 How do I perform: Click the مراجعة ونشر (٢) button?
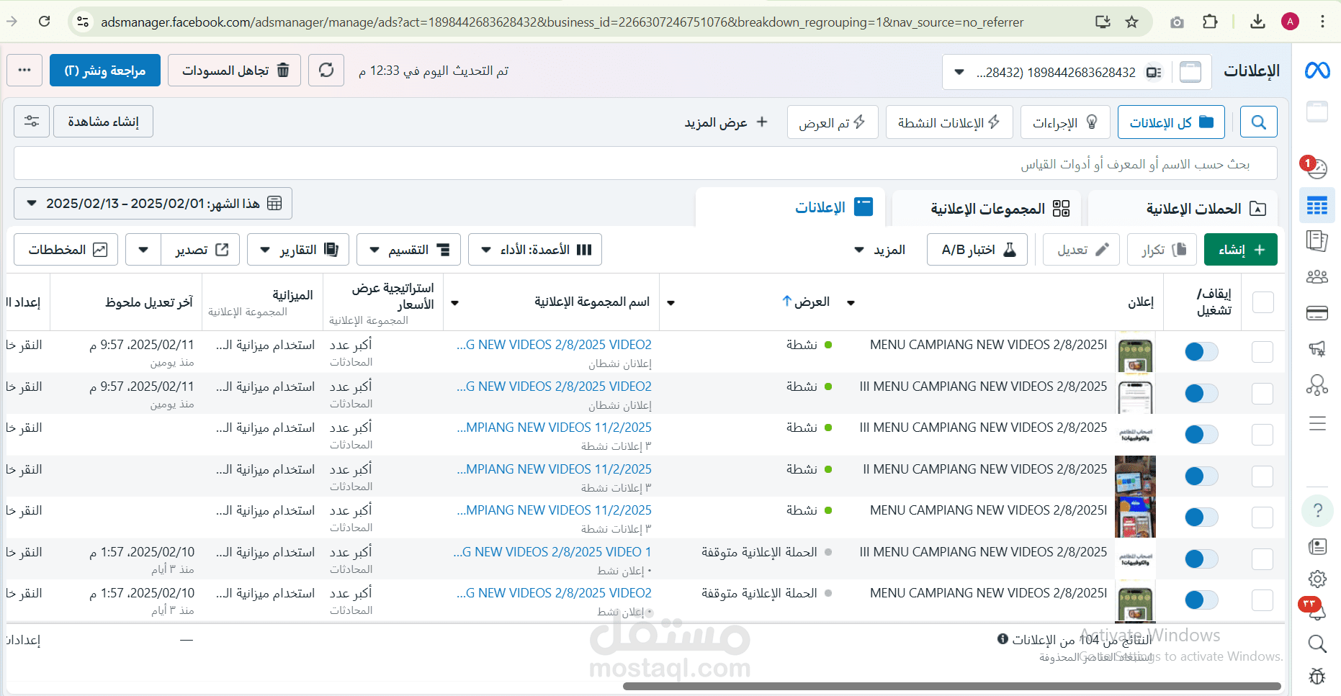click(x=105, y=71)
